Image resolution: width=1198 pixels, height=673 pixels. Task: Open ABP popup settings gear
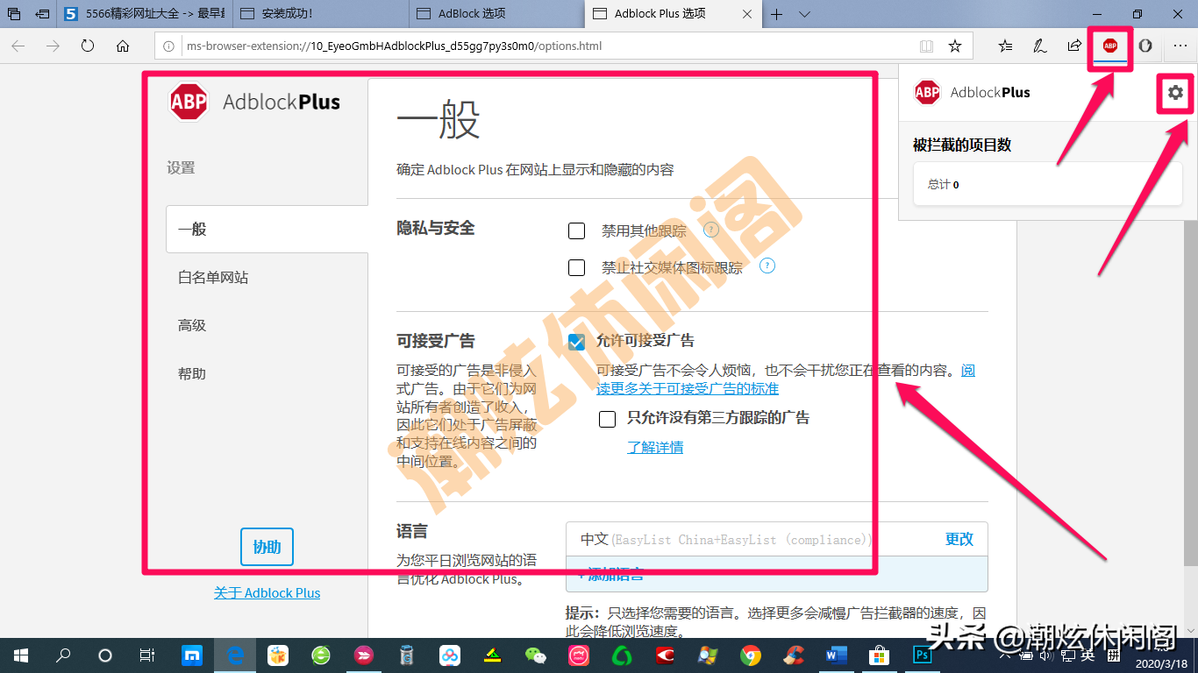coord(1175,92)
